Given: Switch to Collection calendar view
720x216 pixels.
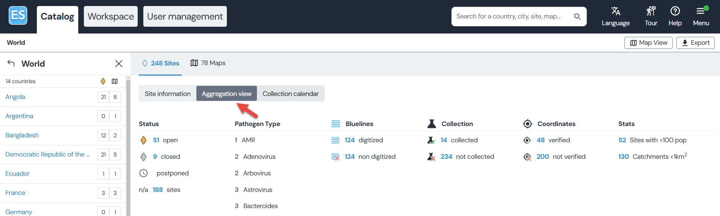Looking at the screenshot, I should tap(290, 94).
